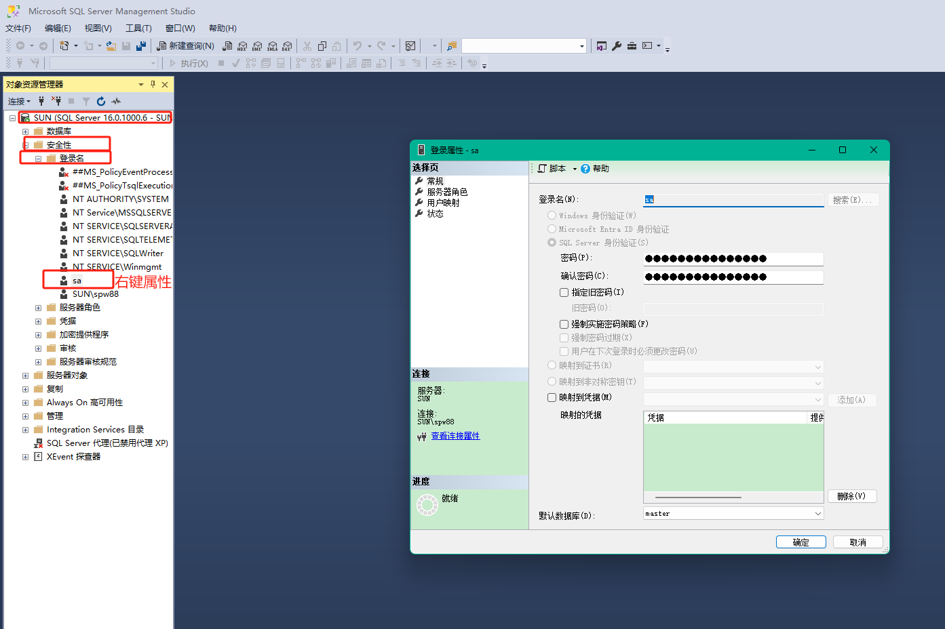945x629 pixels.
Task: Check 强制实施密码策略 option
Action: point(564,324)
